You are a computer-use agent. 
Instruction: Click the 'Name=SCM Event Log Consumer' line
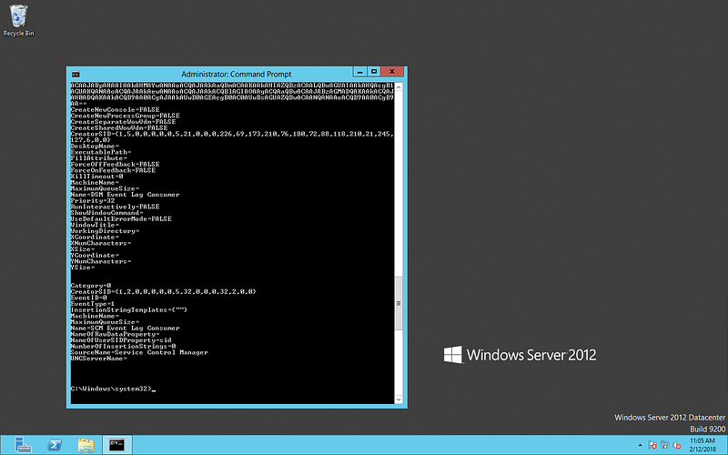pos(125,328)
